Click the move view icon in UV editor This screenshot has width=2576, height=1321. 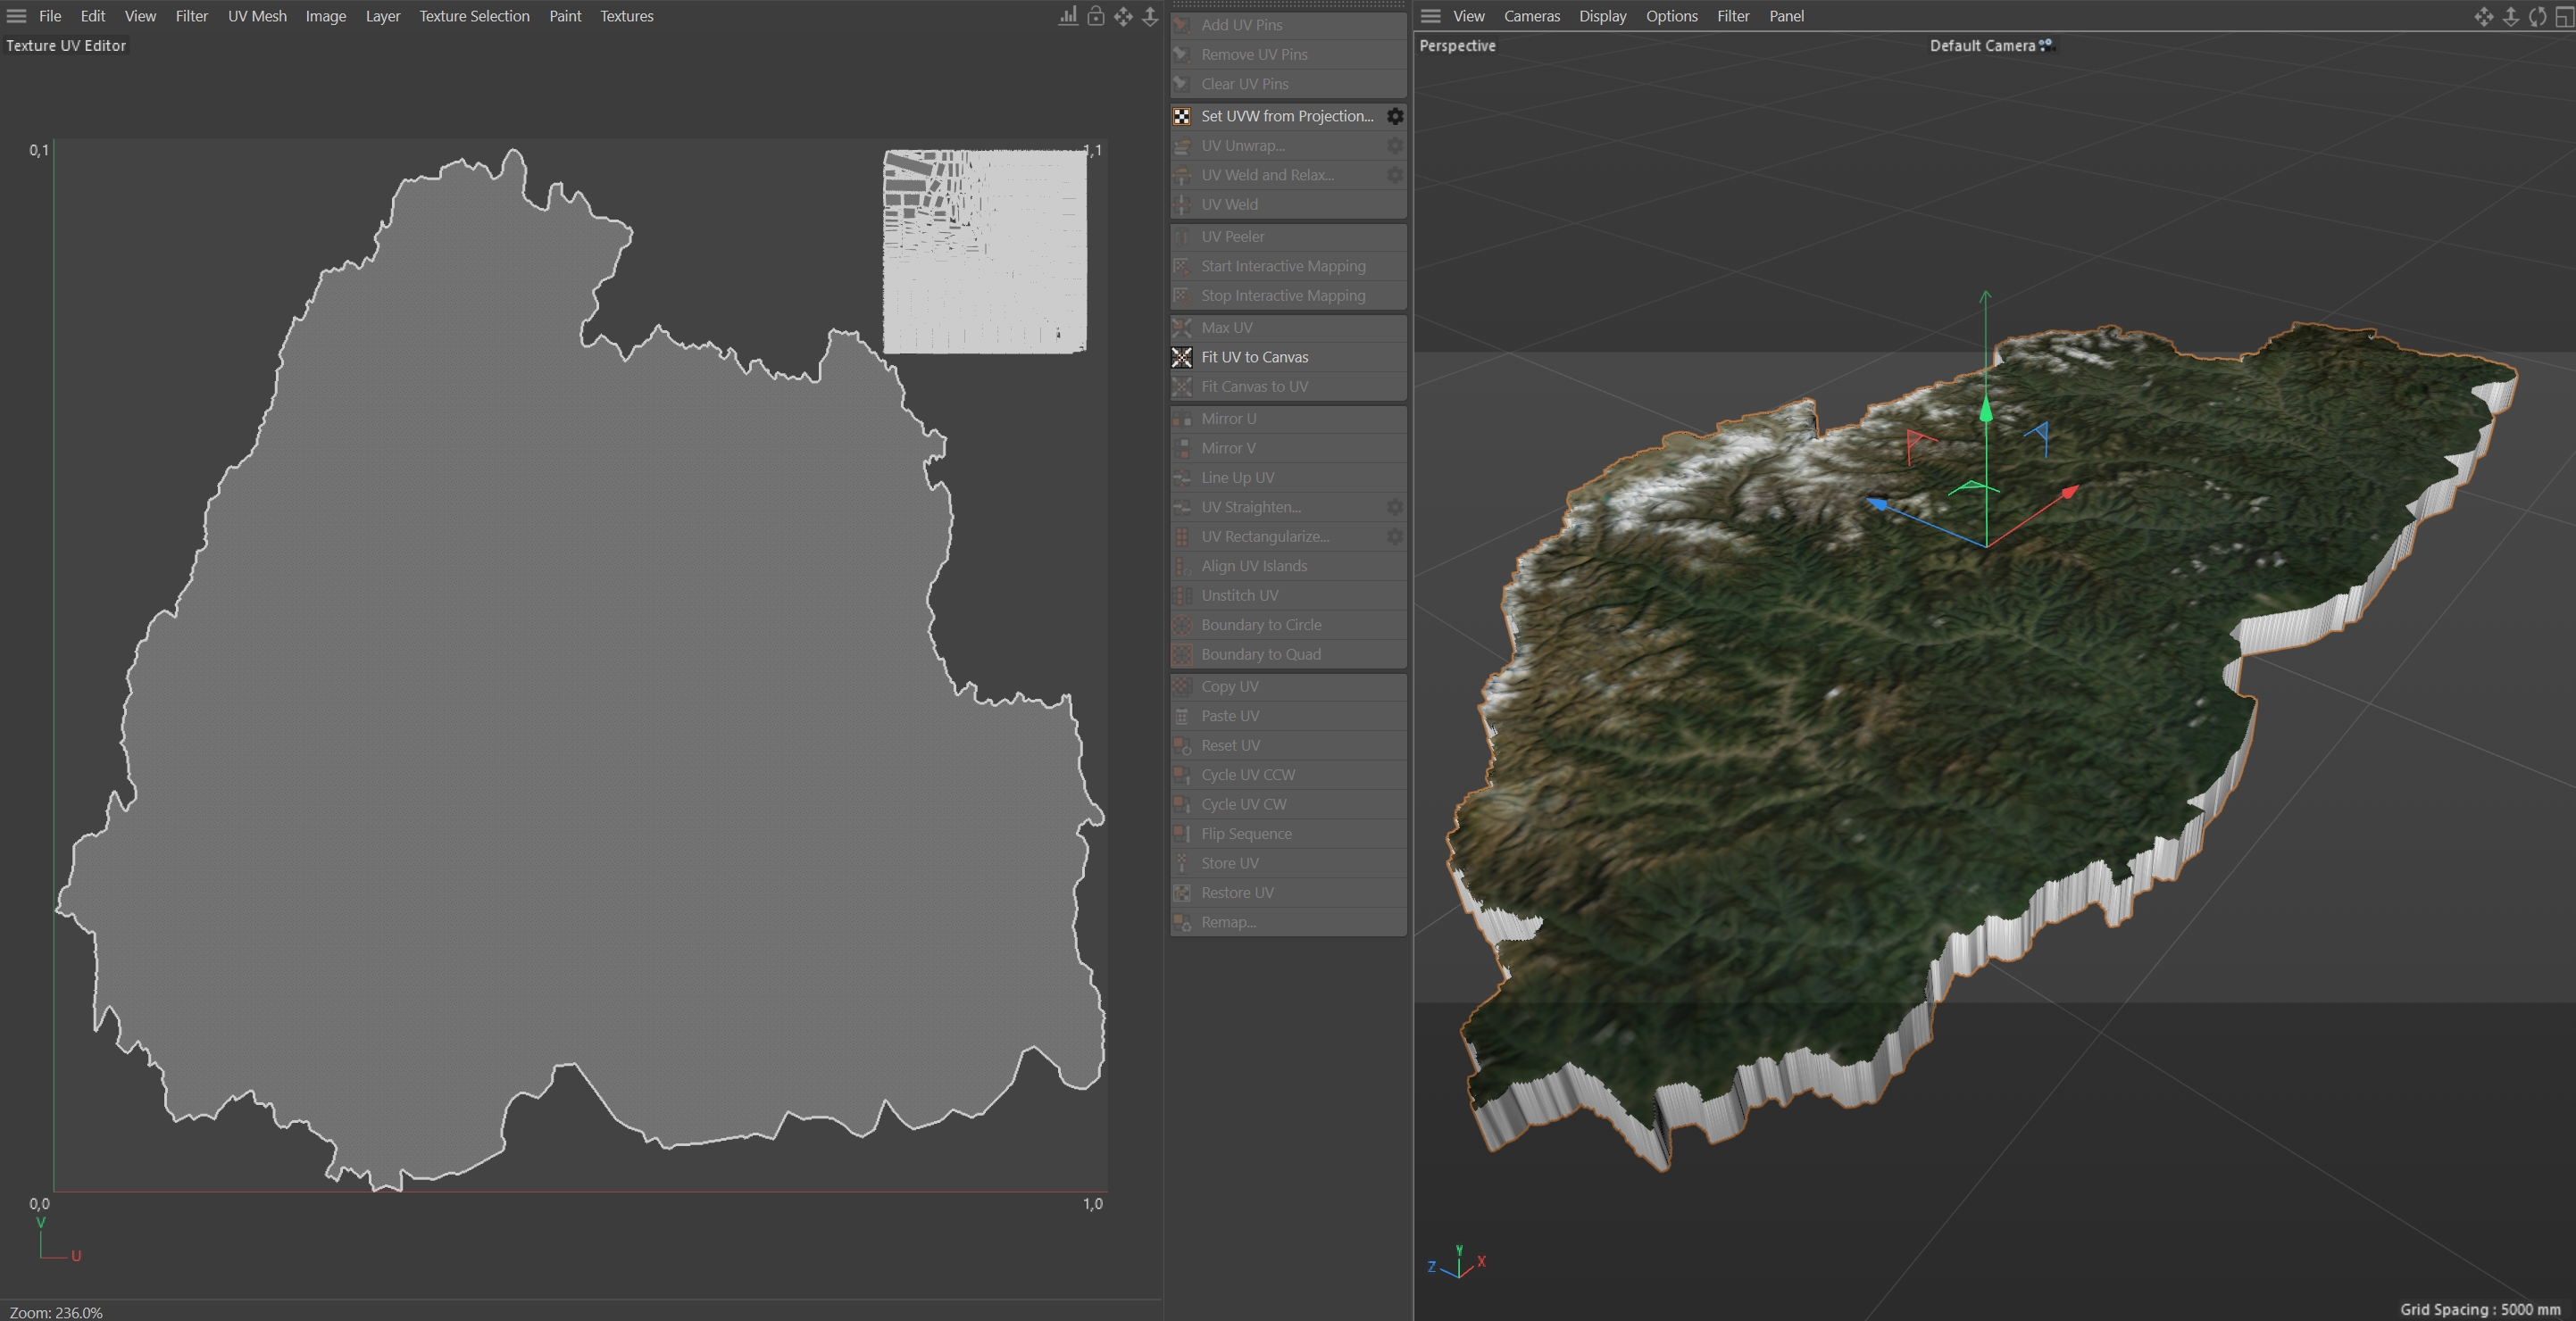(1123, 16)
